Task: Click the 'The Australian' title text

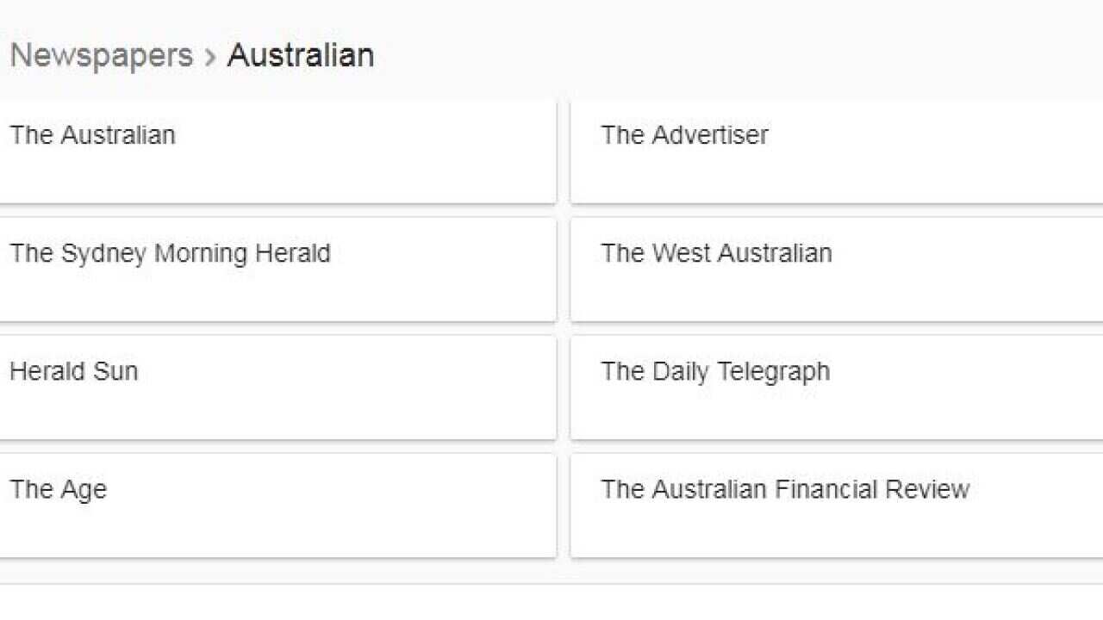Action: pyautogui.click(x=92, y=135)
